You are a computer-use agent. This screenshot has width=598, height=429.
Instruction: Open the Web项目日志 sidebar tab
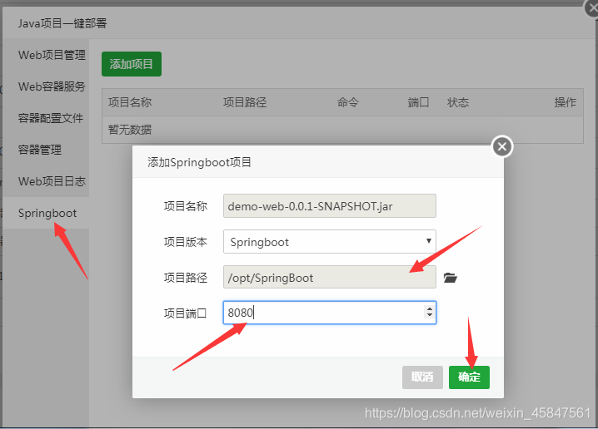tap(46, 181)
